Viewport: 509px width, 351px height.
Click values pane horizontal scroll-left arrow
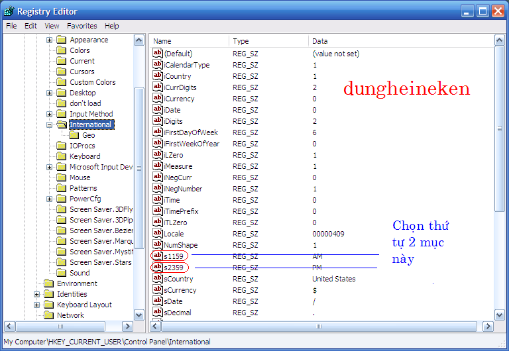[155, 326]
